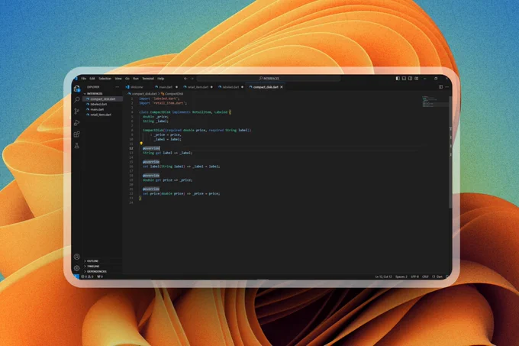Switch to the main.dart tab
519x346 pixels.
(166, 87)
